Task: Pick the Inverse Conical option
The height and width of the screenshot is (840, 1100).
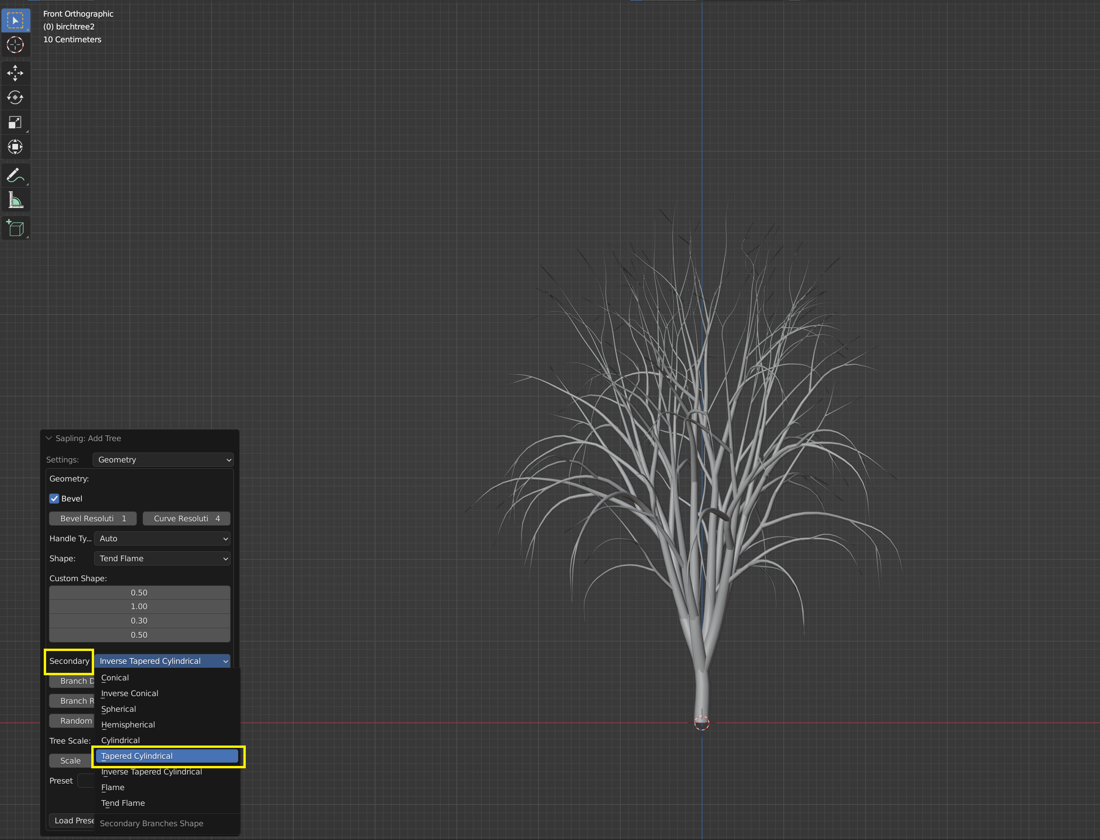Action: (130, 693)
